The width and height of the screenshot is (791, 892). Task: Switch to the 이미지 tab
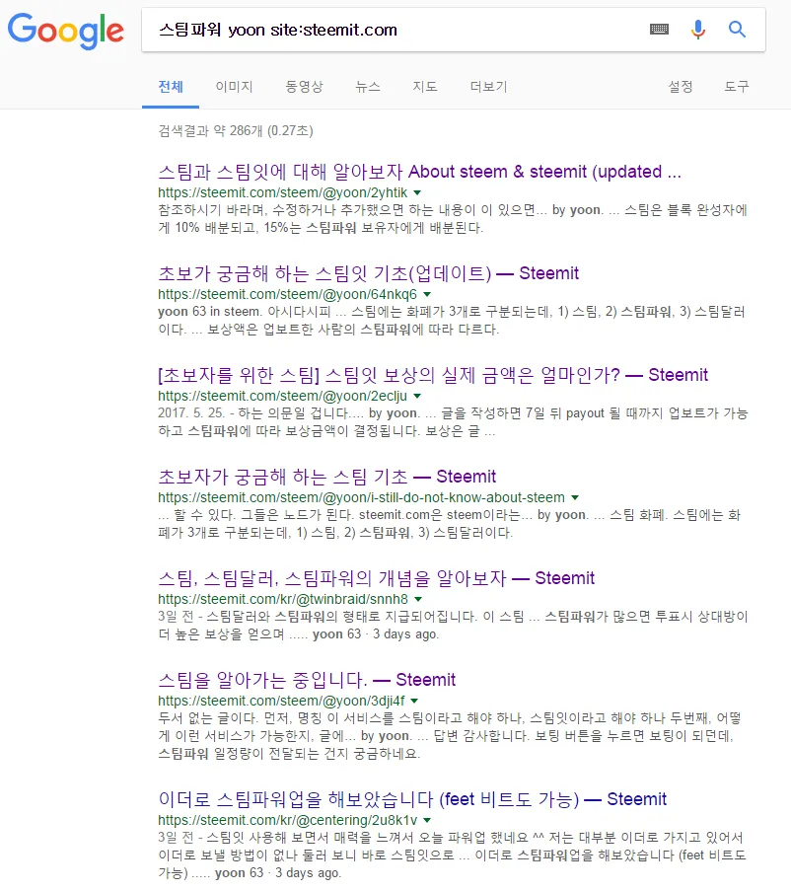point(234,87)
